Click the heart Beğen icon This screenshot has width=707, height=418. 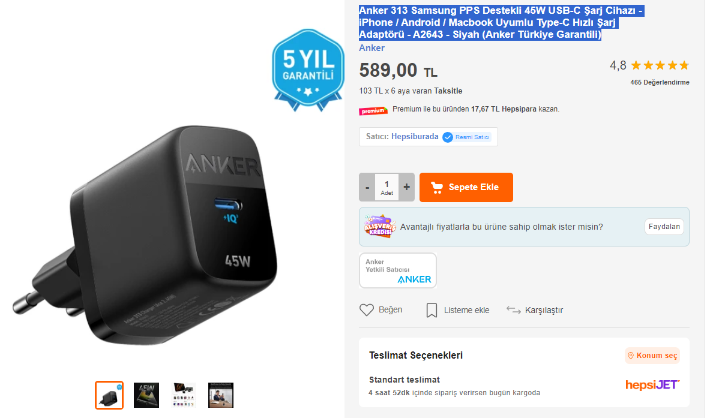367,310
